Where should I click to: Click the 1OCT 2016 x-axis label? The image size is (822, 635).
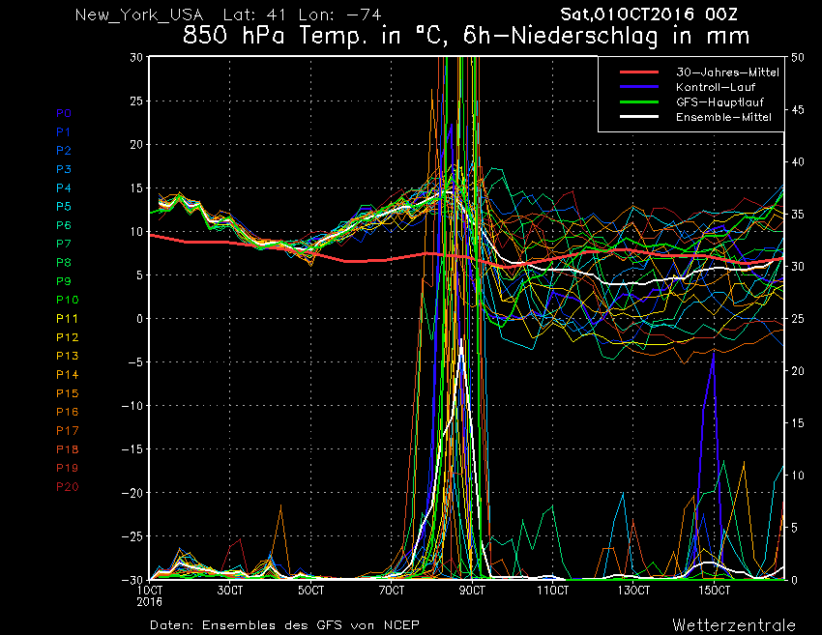[x=149, y=595]
